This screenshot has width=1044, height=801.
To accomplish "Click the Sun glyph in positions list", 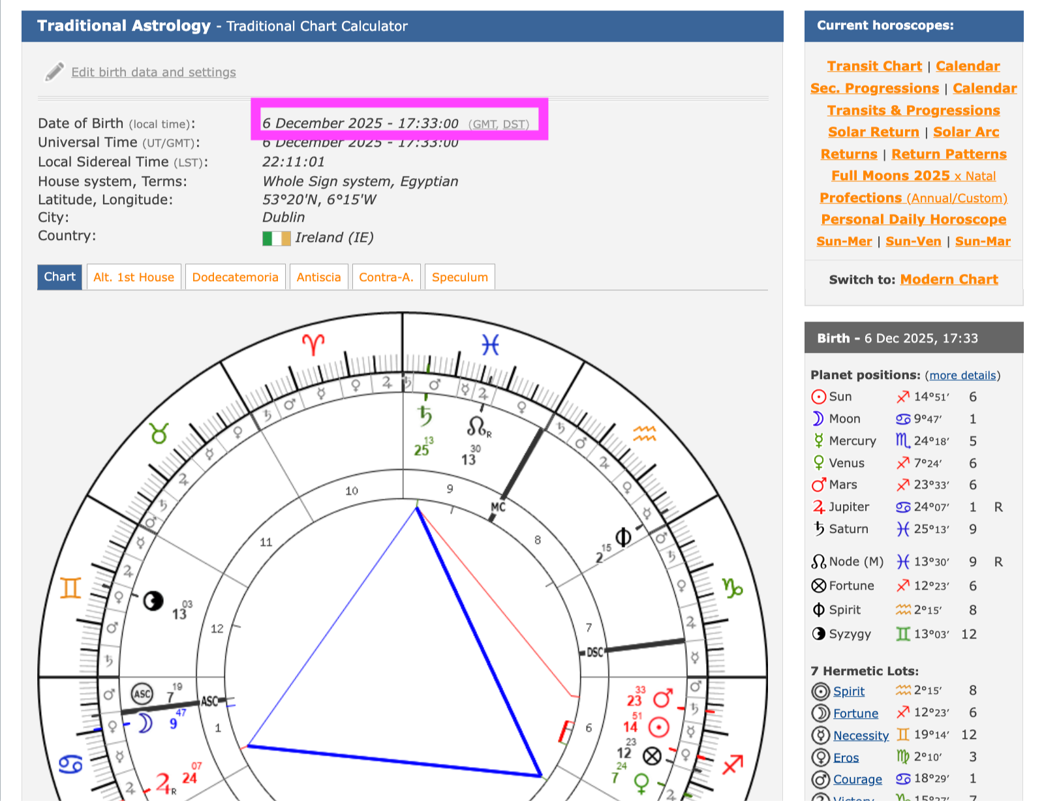I will (x=818, y=397).
